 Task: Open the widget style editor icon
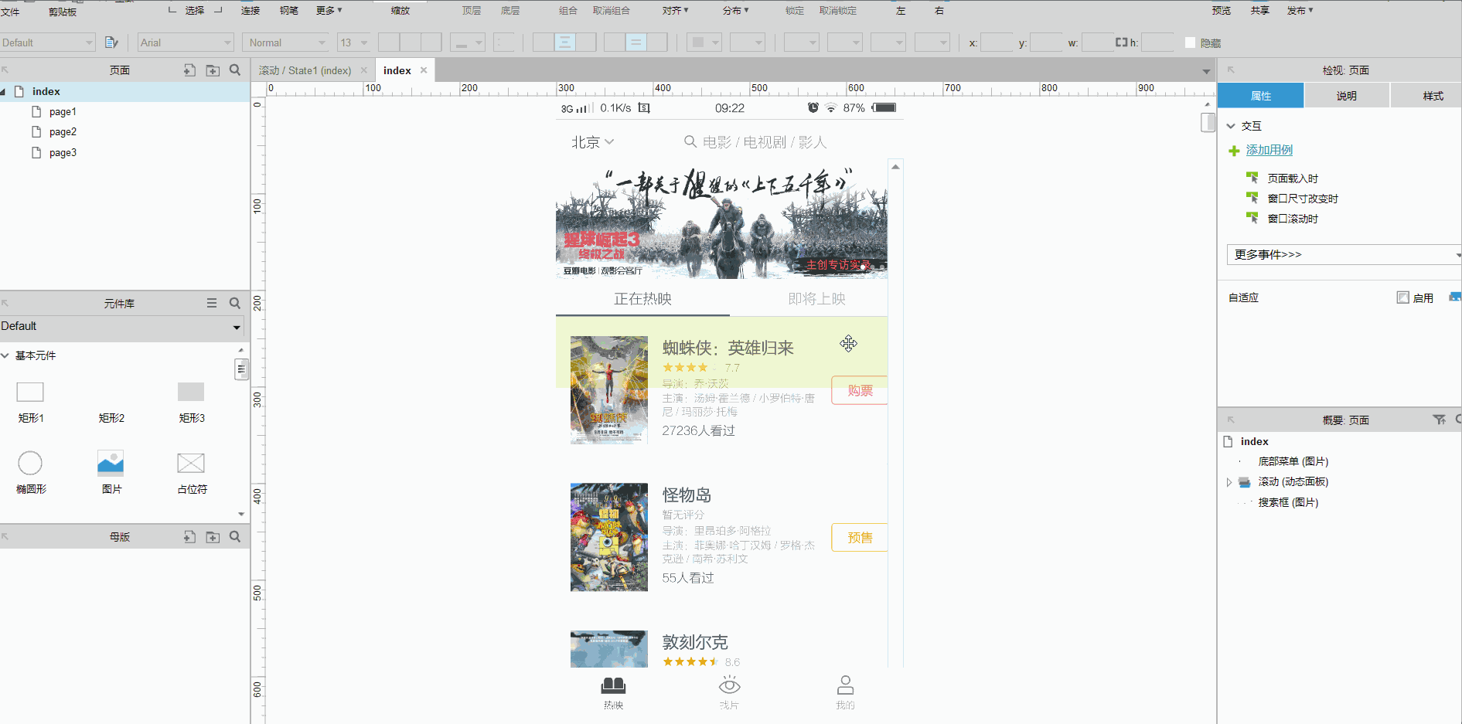click(111, 42)
